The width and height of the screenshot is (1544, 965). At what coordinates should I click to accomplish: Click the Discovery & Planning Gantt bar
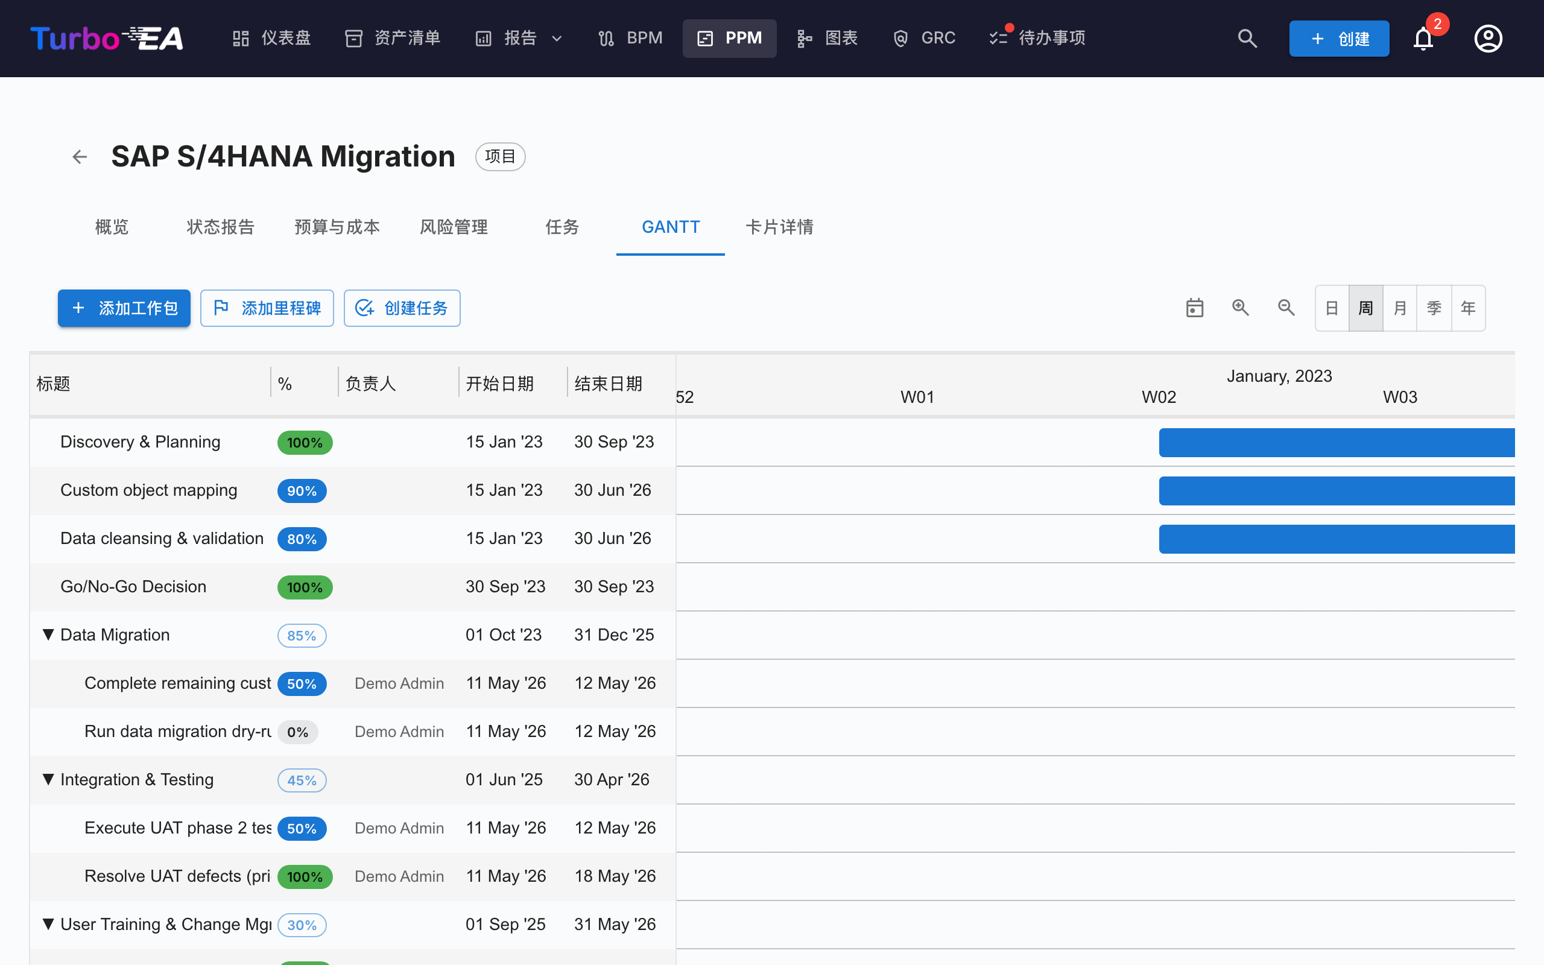pyautogui.click(x=1337, y=442)
